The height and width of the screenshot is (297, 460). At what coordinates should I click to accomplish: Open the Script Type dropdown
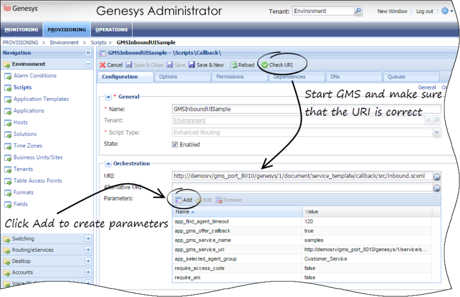click(436, 132)
